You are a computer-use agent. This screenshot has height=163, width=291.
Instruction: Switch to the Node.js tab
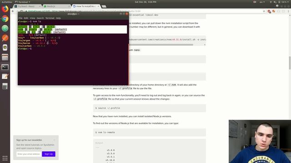tap(56, 6)
